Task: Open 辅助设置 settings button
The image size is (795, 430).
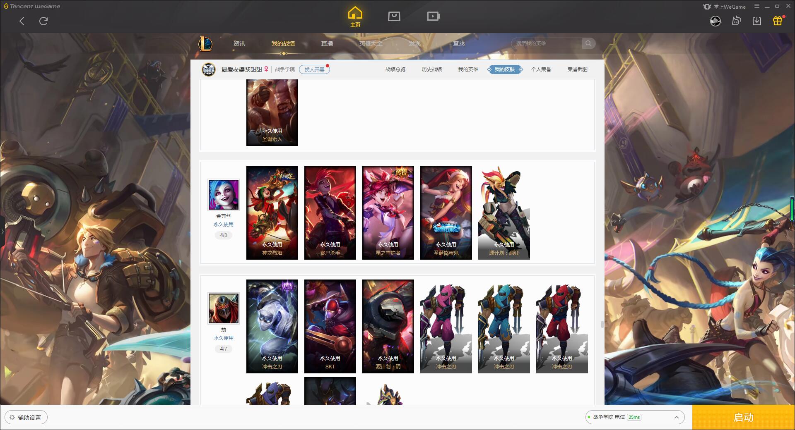Action: pos(26,418)
